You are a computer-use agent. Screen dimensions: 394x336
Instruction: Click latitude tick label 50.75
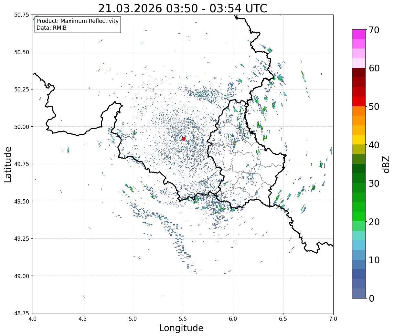click(x=22, y=15)
